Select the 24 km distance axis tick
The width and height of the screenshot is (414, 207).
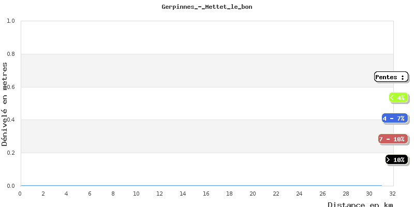coord(299,193)
